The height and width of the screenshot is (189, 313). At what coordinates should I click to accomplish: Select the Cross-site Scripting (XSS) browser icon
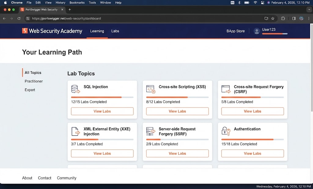tap(150, 89)
